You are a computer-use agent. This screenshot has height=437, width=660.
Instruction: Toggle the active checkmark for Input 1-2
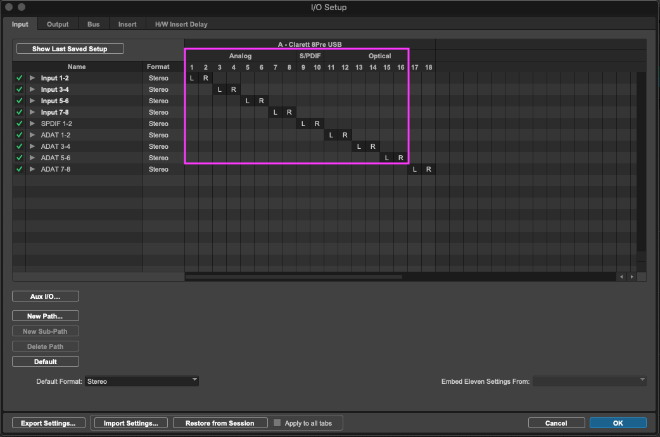[19, 78]
